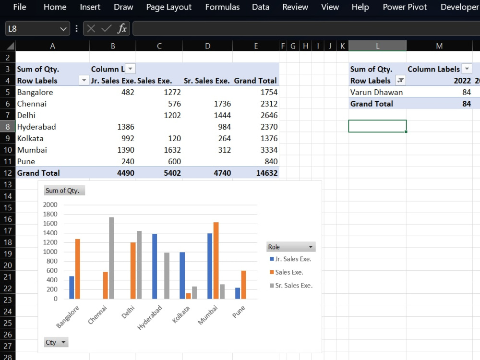Open the Column Labels dropdown in column M
Screen dimensions: 480x360
point(467,69)
